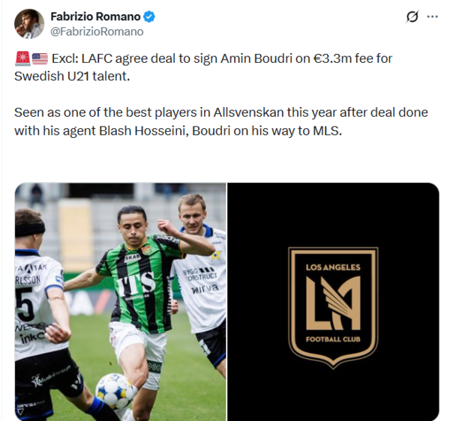The width and height of the screenshot is (450, 421).
Task: Open Fabrizio Romano's profile avatar
Action: 29,24
